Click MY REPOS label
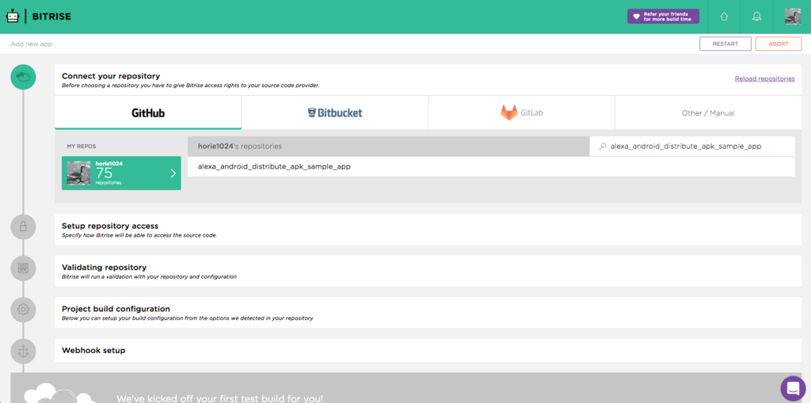 click(82, 146)
